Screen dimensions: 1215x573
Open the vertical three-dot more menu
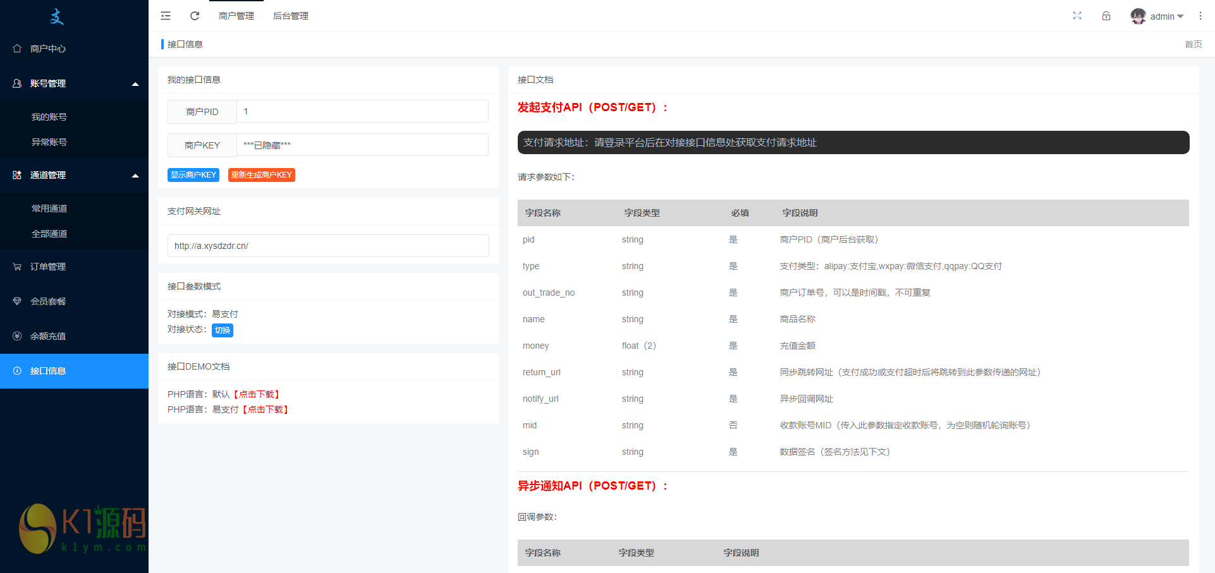[x=1200, y=16]
